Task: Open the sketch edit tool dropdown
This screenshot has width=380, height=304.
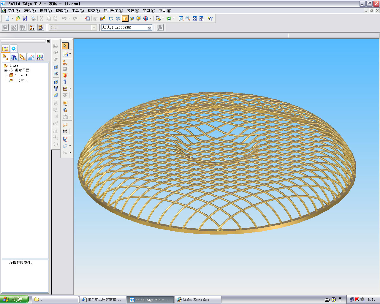Action: [x=70, y=54]
